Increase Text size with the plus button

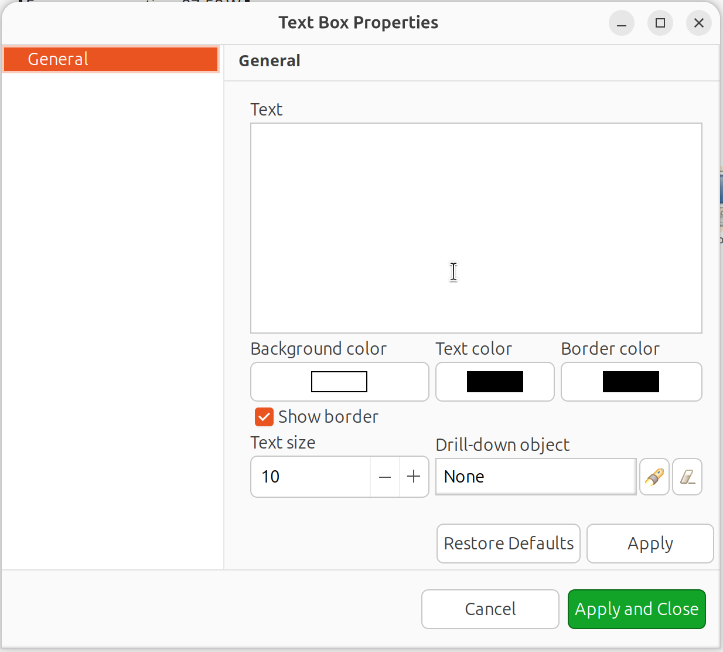414,477
